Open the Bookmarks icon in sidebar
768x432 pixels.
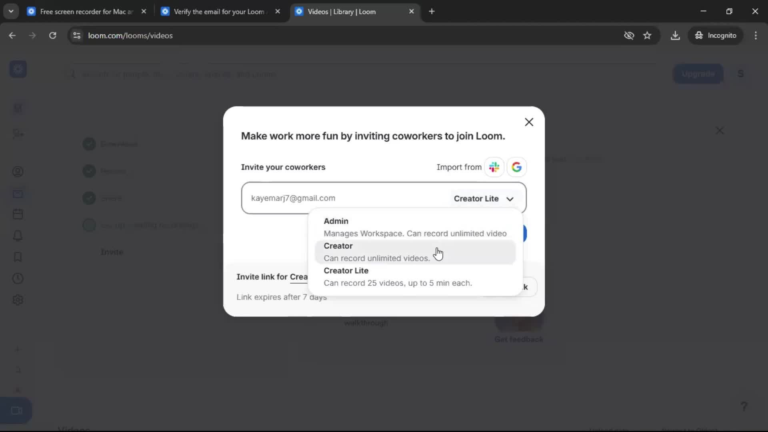point(18,257)
